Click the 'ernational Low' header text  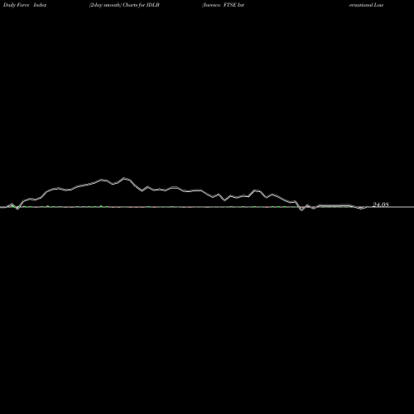(366, 5)
